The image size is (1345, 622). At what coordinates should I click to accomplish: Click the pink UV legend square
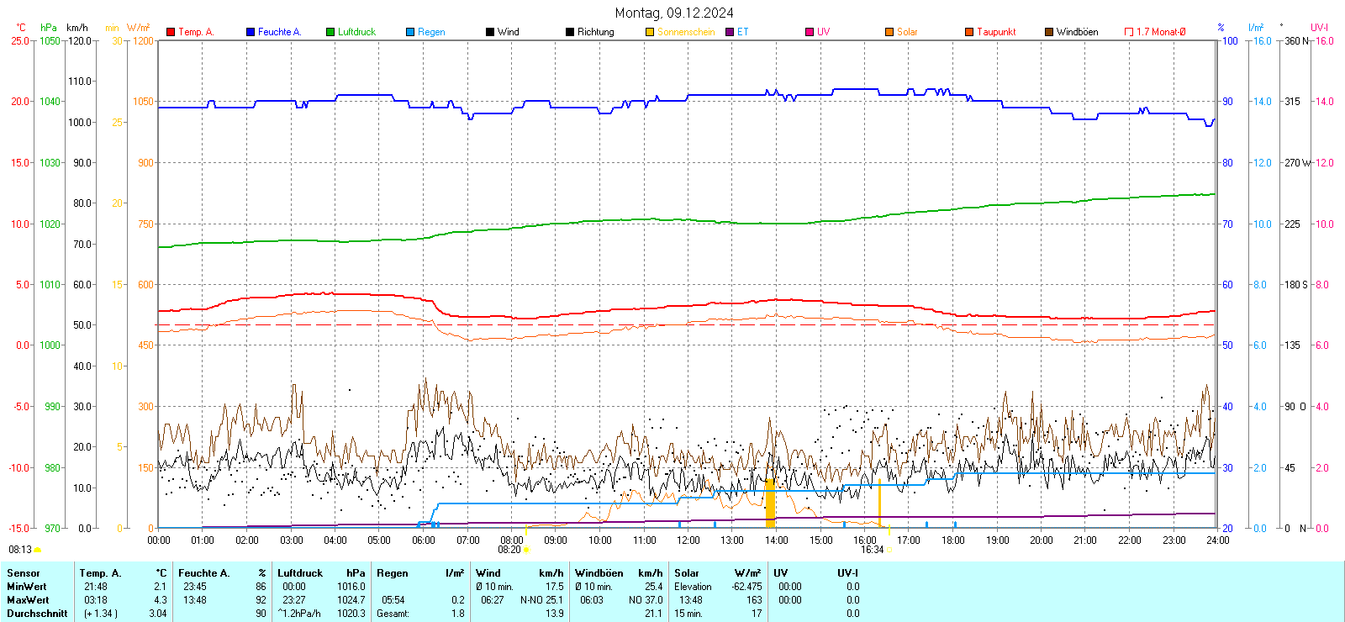click(810, 32)
